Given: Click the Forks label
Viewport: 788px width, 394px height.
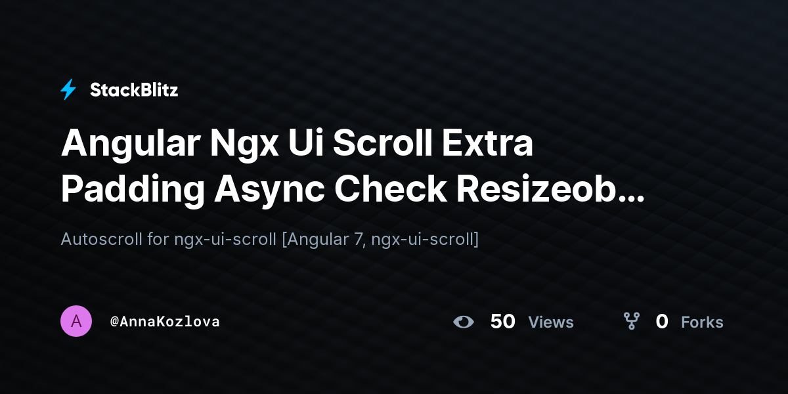Looking at the screenshot, I should (702, 322).
